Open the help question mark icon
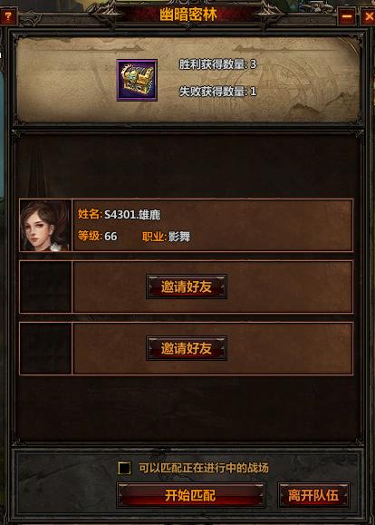 7,16
